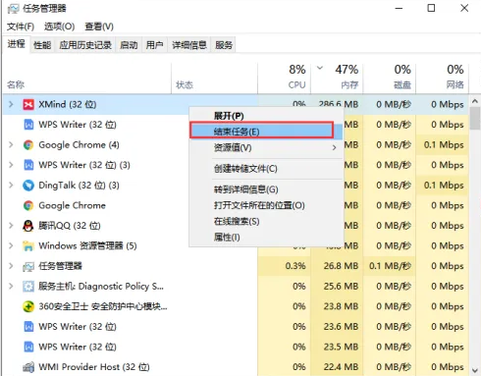Expand the 任务管理器 process group

[x=11, y=266]
